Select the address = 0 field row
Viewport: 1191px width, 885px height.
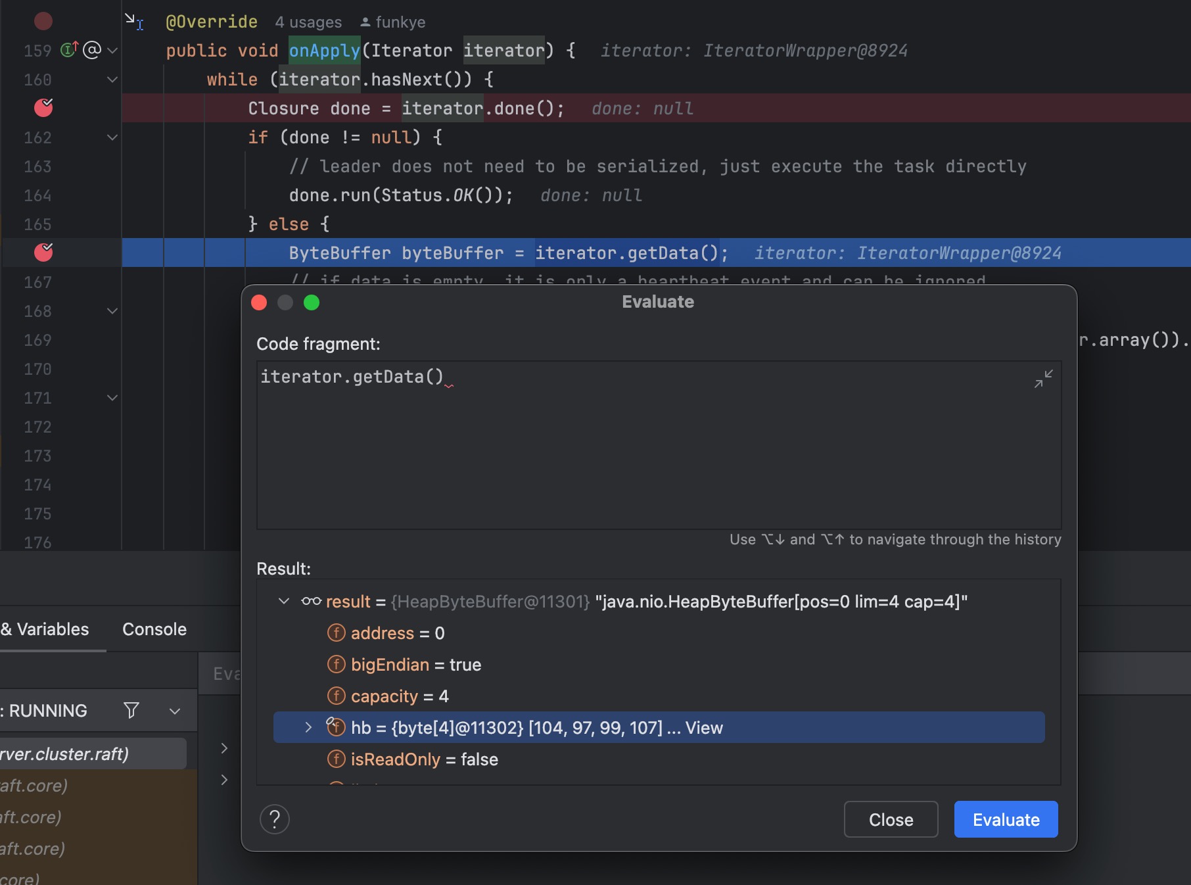(x=659, y=633)
